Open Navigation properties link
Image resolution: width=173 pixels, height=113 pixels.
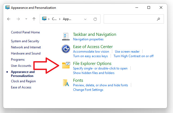[88, 39]
